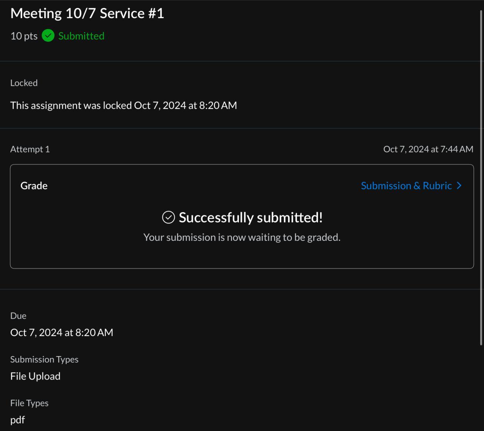Click the Meeting 10/7 Service #1 title
The height and width of the screenshot is (431, 484).
87,13
